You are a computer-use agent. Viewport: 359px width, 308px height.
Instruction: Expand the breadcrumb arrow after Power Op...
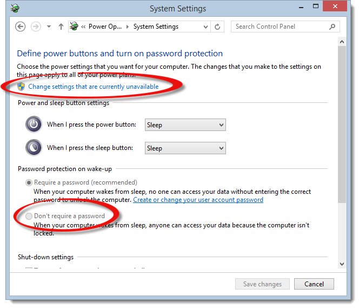tap(128, 27)
